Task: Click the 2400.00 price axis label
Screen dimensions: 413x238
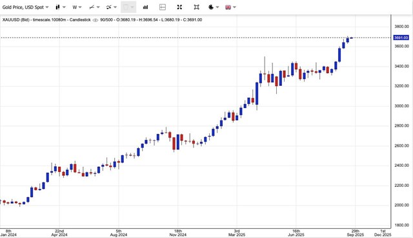Action: [401, 166]
